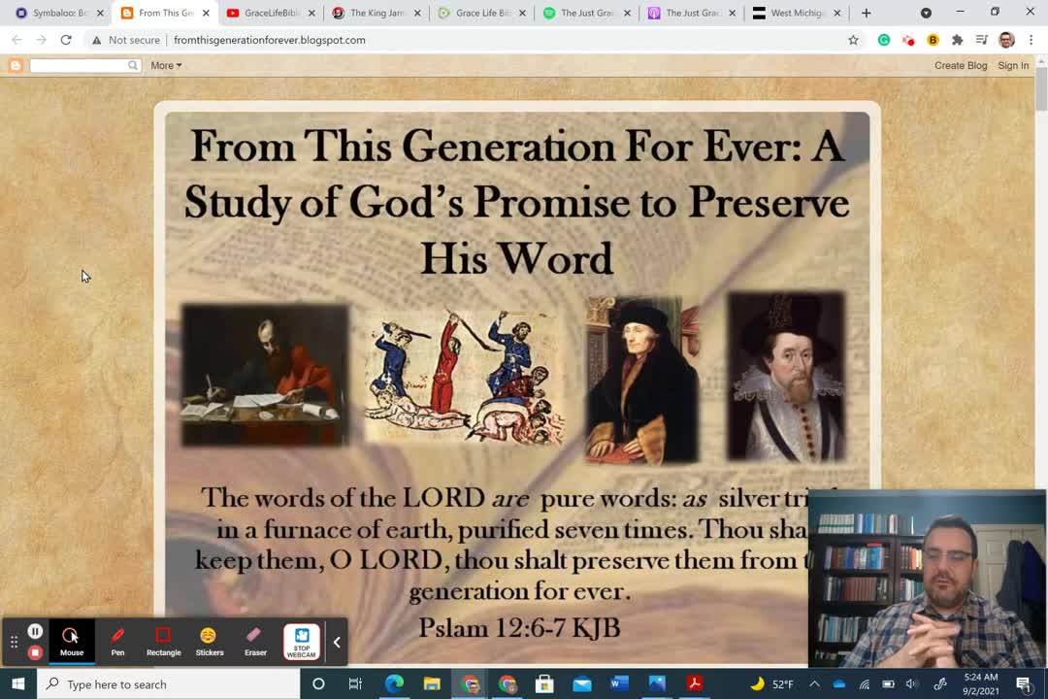Open the tab search dropdown
Image resolution: width=1048 pixels, height=699 pixels.
(926, 13)
